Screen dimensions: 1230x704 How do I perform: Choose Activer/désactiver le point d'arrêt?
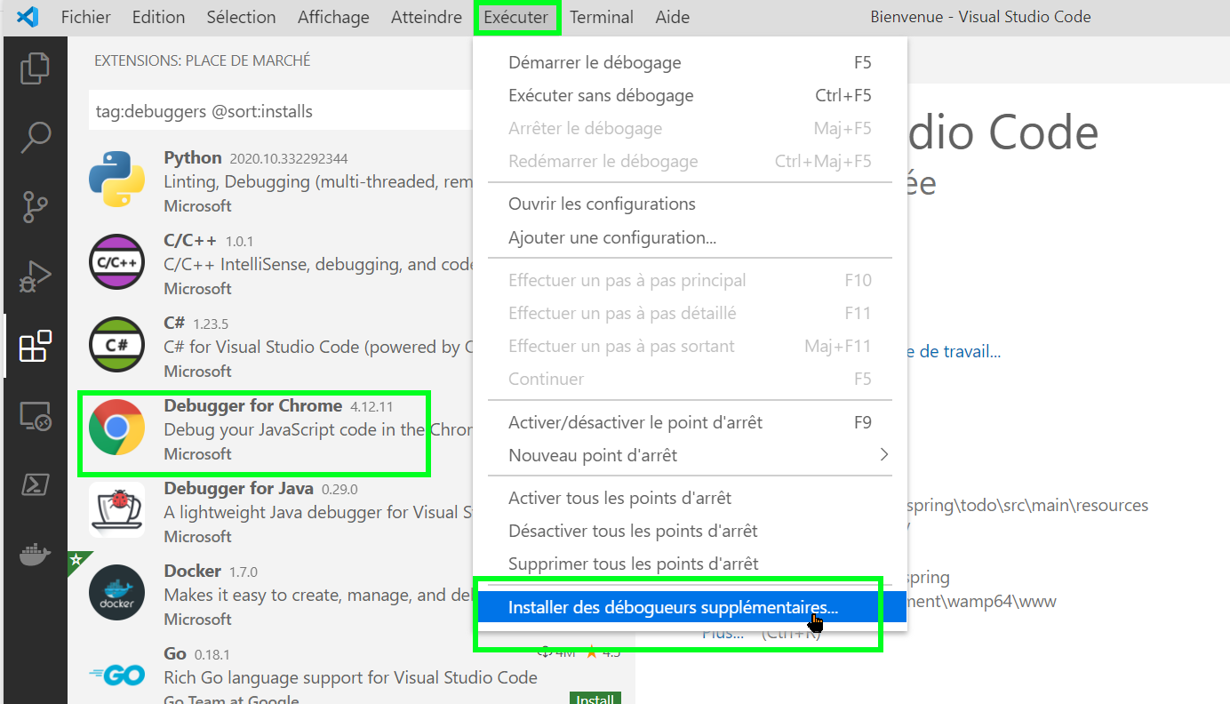click(690, 422)
